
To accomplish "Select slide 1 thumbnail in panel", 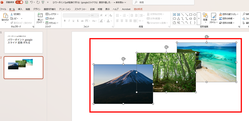I will (x=23, y=42).
